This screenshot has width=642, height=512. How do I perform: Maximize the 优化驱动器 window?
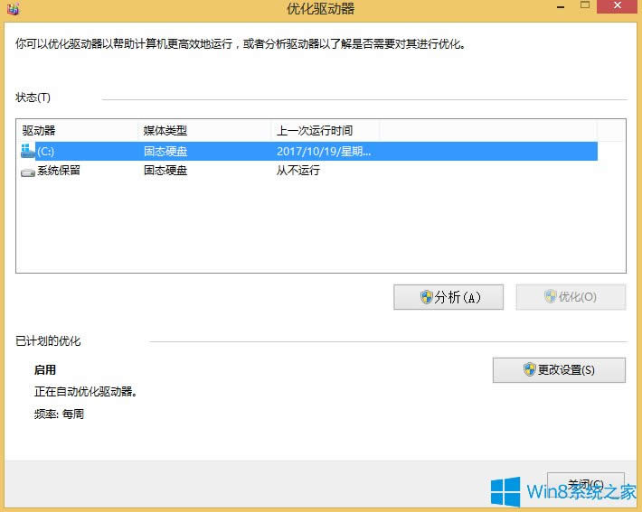pyautogui.click(x=585, y=5)
